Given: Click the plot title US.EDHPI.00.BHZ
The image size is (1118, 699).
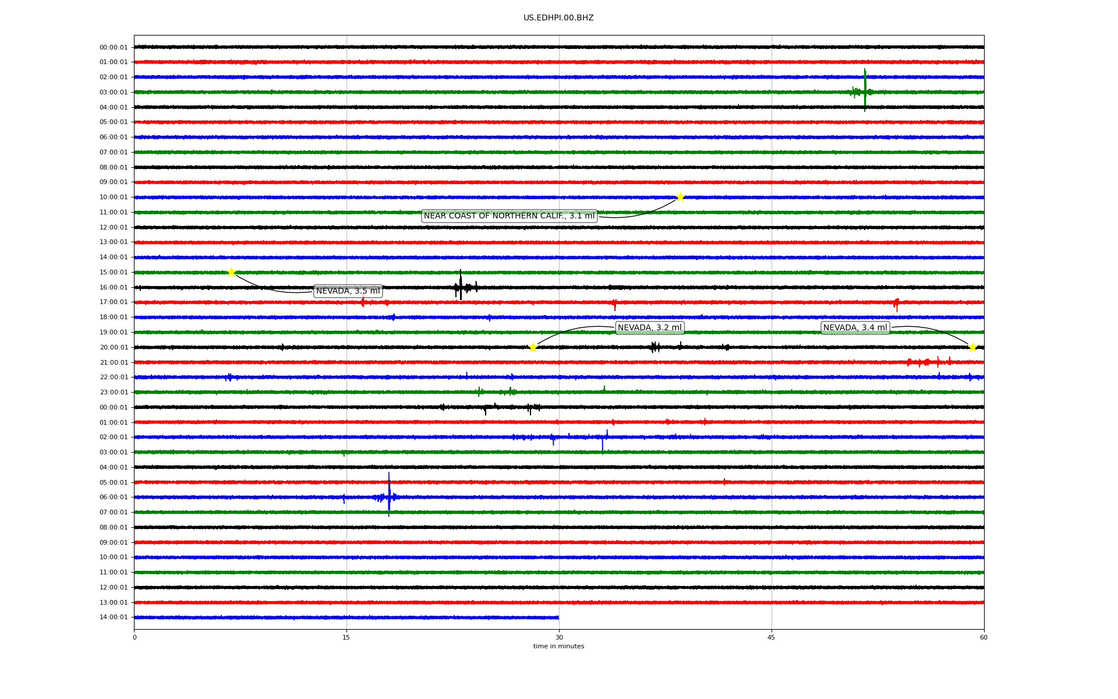Looking at the screenshot, I should point(558,18).
